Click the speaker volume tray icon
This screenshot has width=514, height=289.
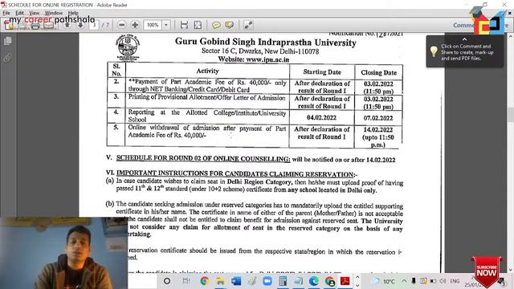[x=443, y=281]
